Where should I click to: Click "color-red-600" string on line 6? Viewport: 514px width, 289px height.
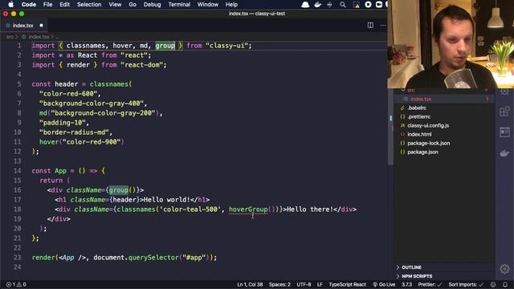[x=68, y=94]
